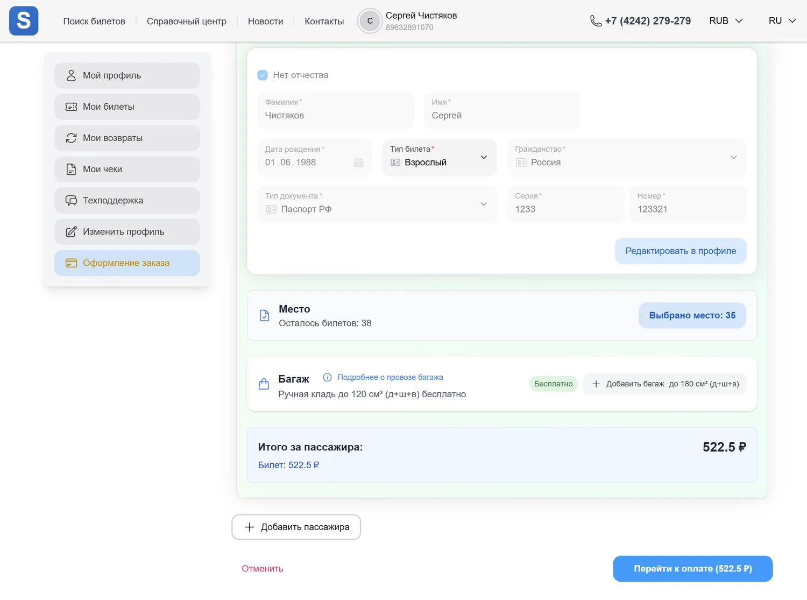Click Перейти к оплате (522.5 ₽) button

(x=693, y=569)
